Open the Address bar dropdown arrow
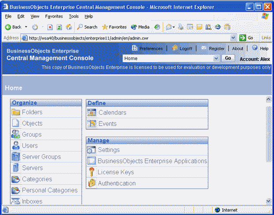274x215 pixels. tap(233, 38)
